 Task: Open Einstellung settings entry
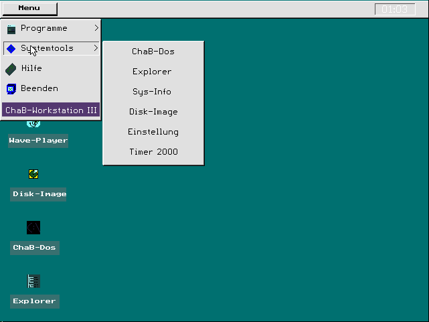point(153,132)
